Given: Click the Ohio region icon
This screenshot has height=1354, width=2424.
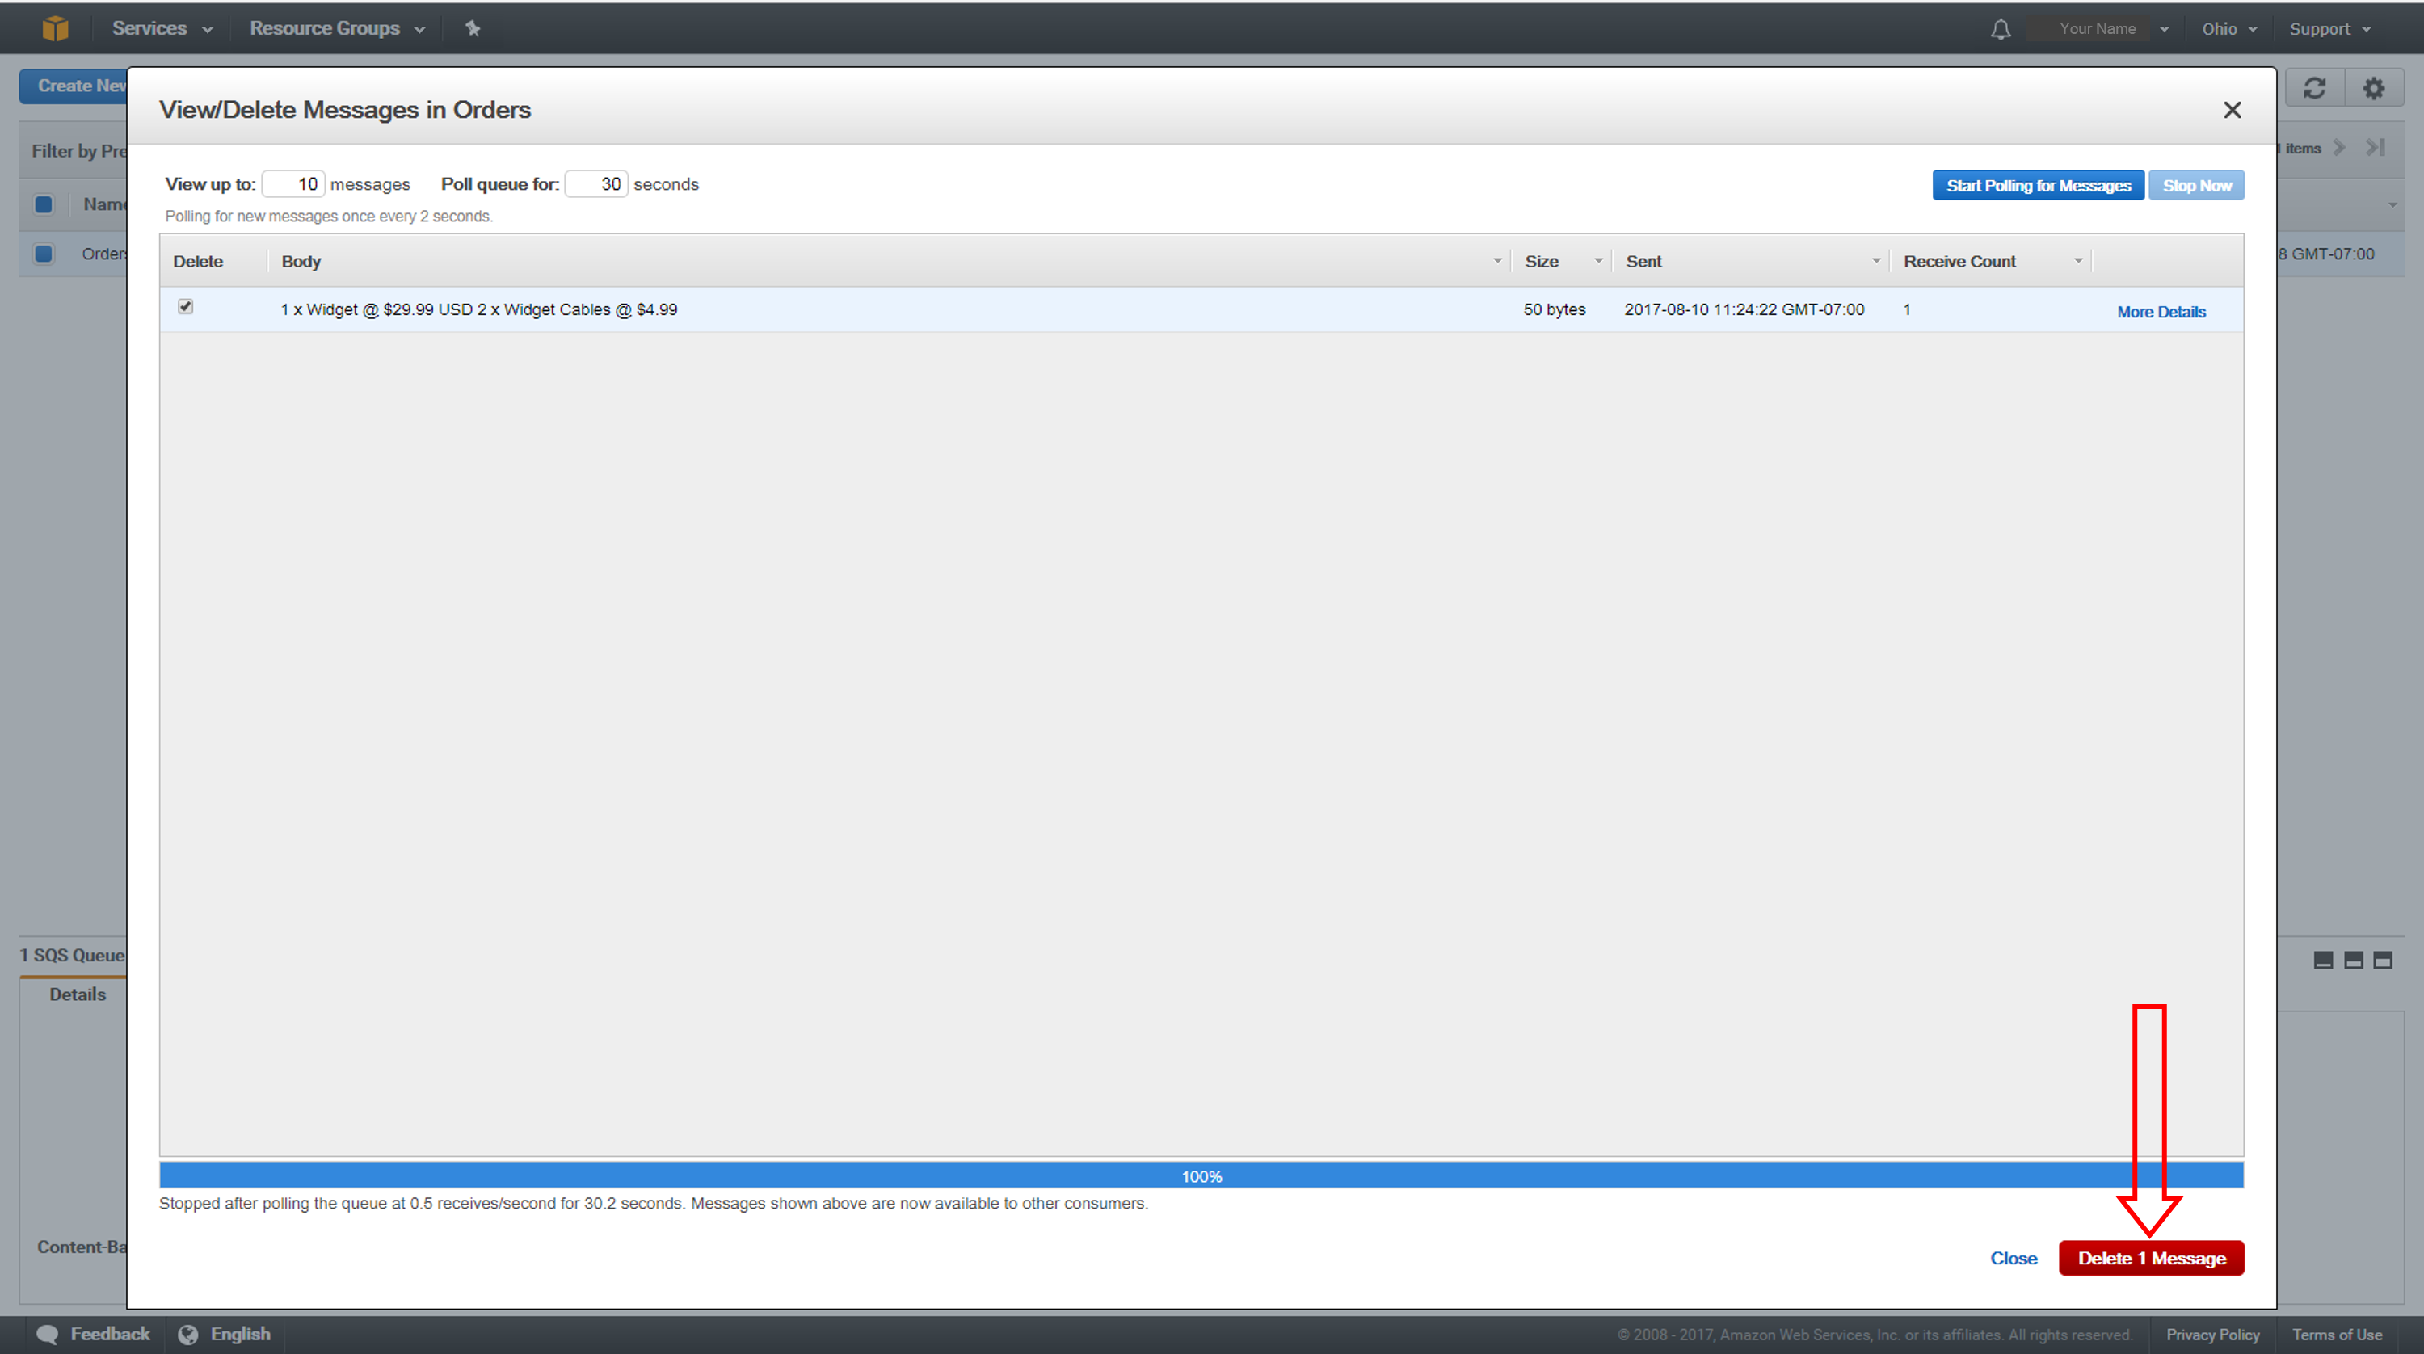Looking at the screenshot, I should point(2229,28).
